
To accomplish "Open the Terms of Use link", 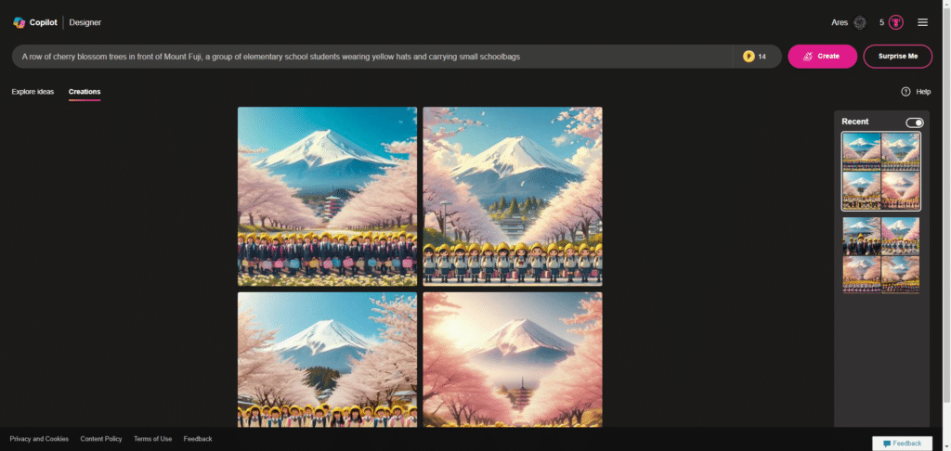I will pyautogui.click(x=153, y=439).
